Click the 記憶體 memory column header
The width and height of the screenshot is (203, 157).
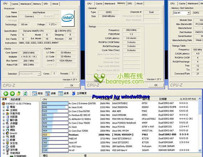163,99
